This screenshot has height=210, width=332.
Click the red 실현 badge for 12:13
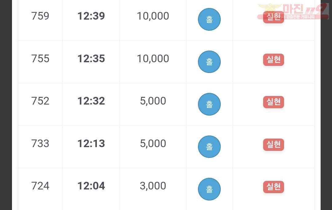coord(274,145)
